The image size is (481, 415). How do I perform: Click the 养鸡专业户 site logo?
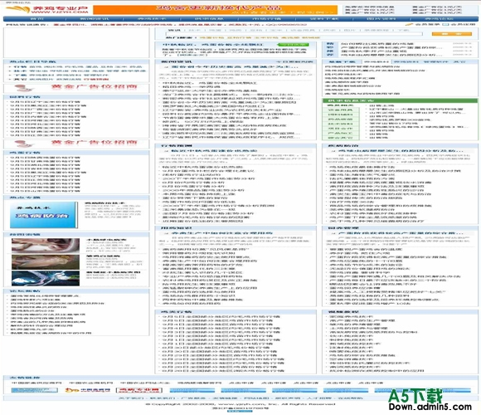click(x=47, y=10)
